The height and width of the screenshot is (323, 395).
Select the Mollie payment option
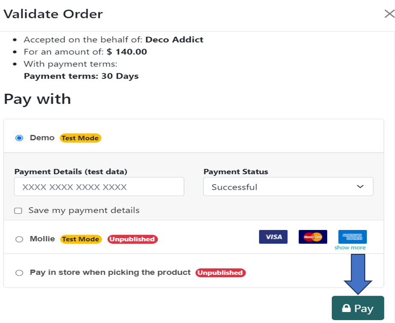coord(19,239)
